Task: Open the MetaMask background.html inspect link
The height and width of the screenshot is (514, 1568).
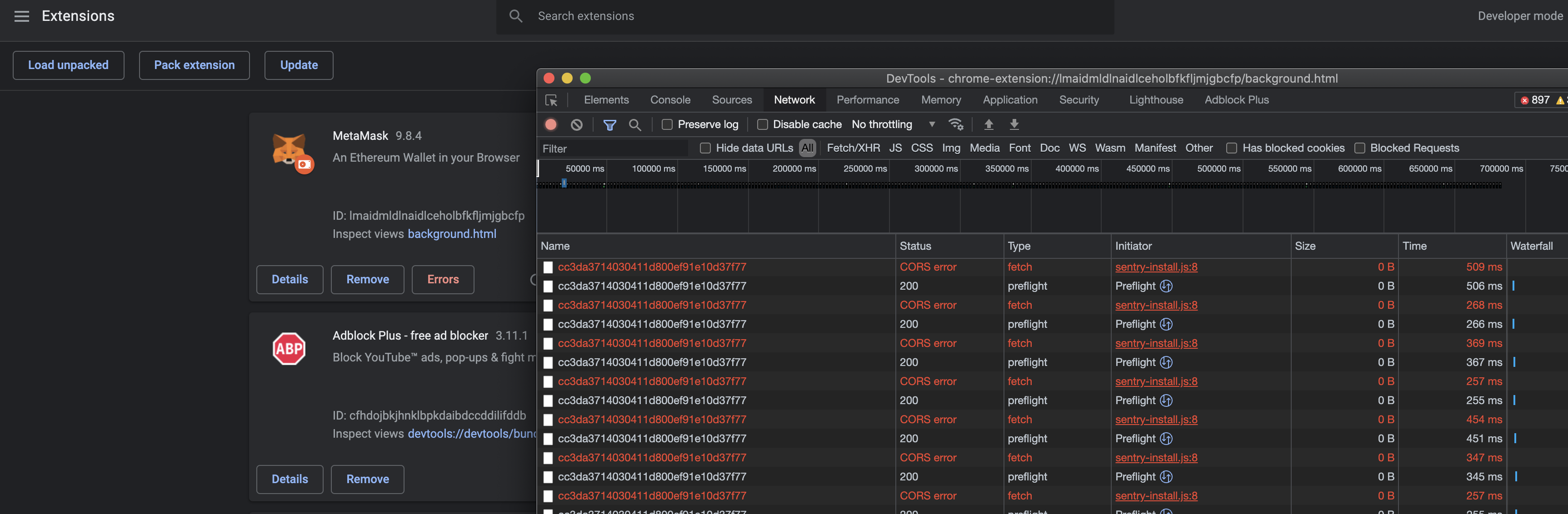Action: point(452,234)
